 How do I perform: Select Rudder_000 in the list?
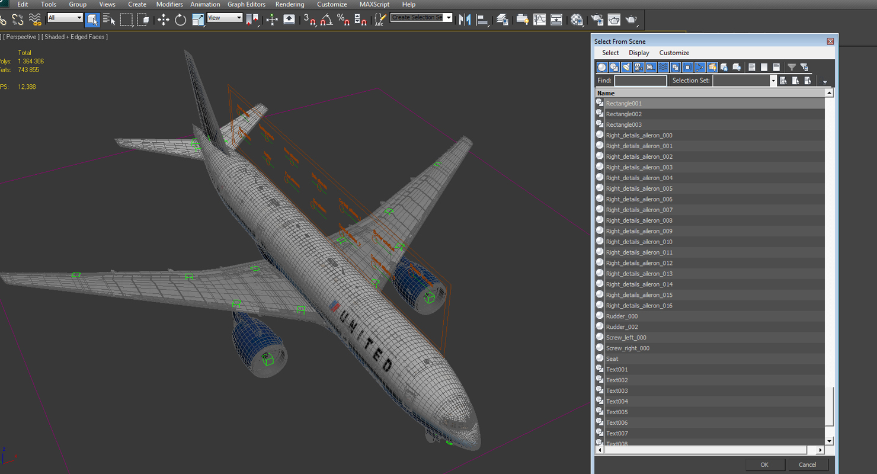coord(710,316)
